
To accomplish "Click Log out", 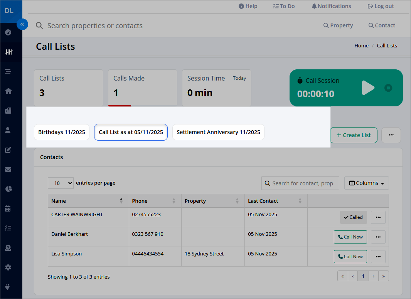I will (381, 6).
